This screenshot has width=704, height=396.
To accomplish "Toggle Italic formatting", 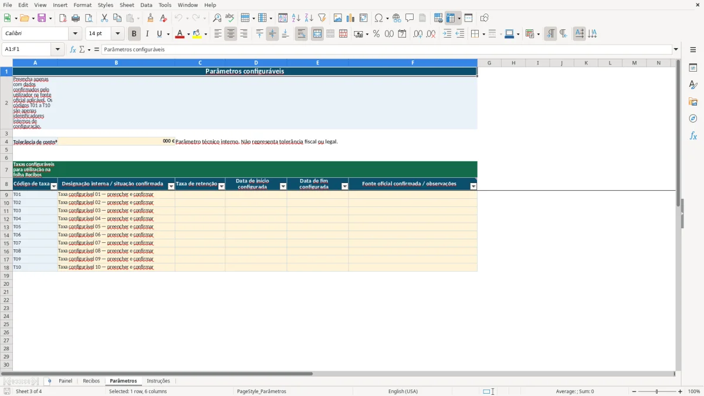I will [x=147, y=34].
